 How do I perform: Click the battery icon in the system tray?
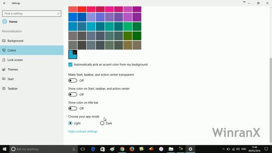tap(228, 149)
